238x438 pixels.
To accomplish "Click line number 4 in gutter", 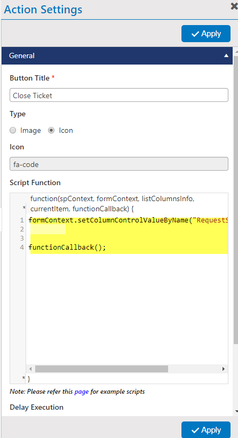I will [x=22, y=248].
